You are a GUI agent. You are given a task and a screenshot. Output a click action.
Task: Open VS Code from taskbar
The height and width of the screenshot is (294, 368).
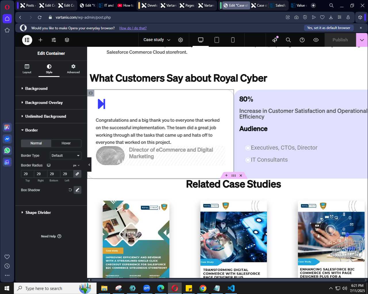231,288
